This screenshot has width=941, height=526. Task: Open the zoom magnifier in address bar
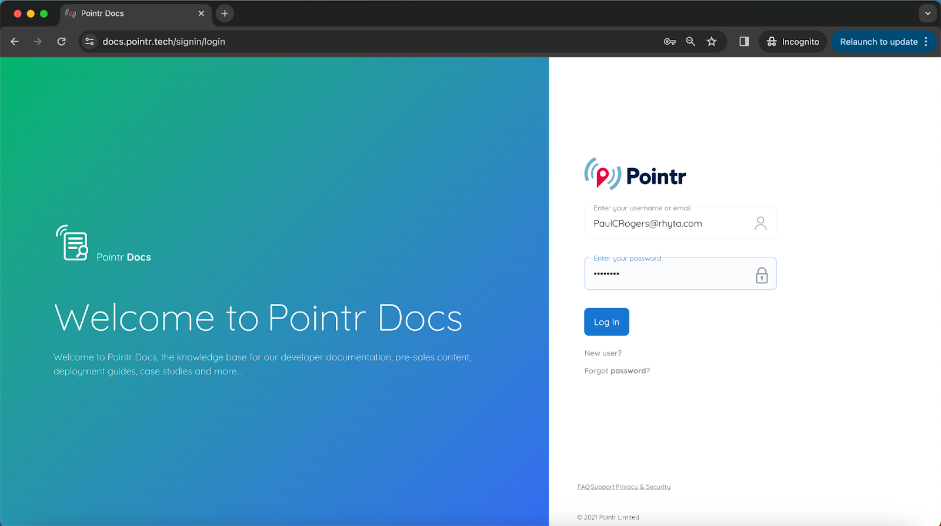(690, 42)
